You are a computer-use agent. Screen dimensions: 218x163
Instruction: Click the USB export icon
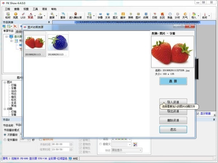[x=23, y=16]
